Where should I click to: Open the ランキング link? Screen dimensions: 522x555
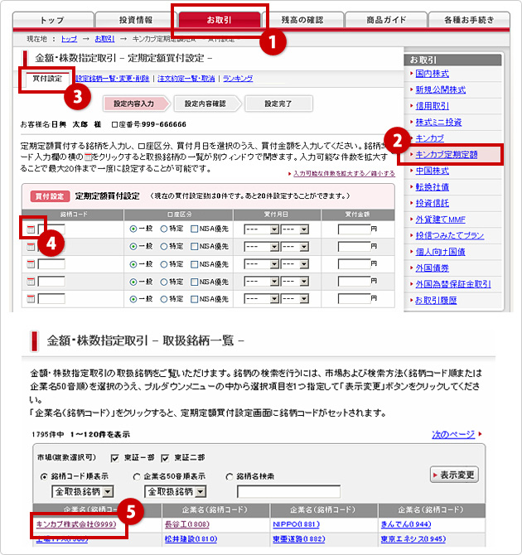(x=238, y=79)
